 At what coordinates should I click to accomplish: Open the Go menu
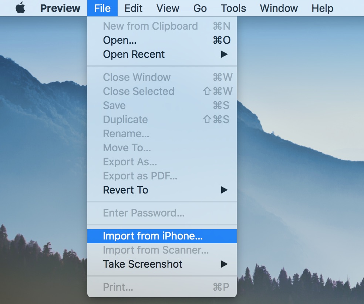pos(200,8)
